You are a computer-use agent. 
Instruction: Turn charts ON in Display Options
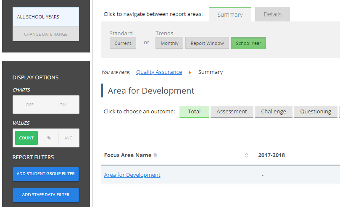[63, 105]
